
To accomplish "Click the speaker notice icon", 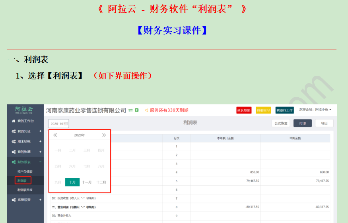I will pyautogui.click(x=146, y=110).
